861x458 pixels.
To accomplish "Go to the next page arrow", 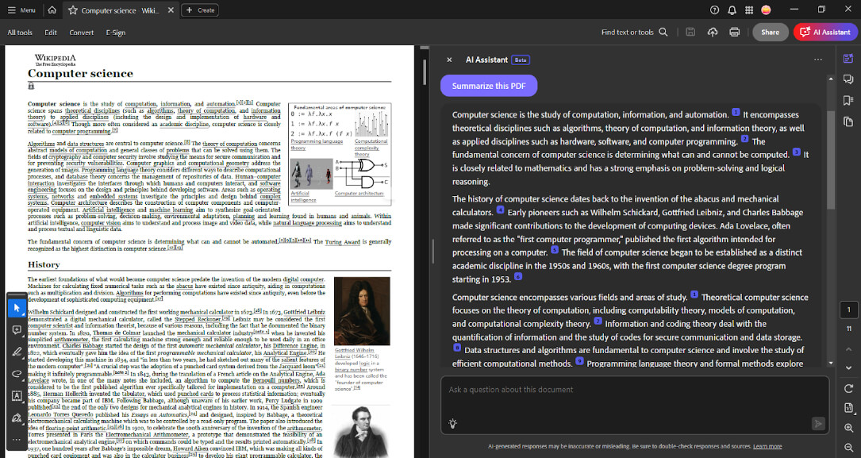I will [x=848, y=368].
